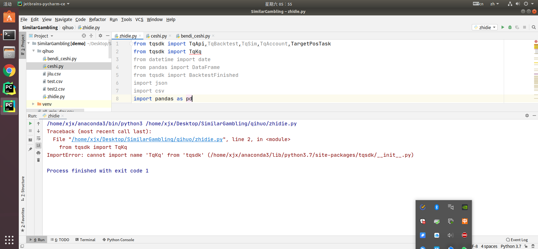The width and height of the screenshot is (538, 249).
Task: Select test2.csv in project tree
Action: tap(56, 89)
